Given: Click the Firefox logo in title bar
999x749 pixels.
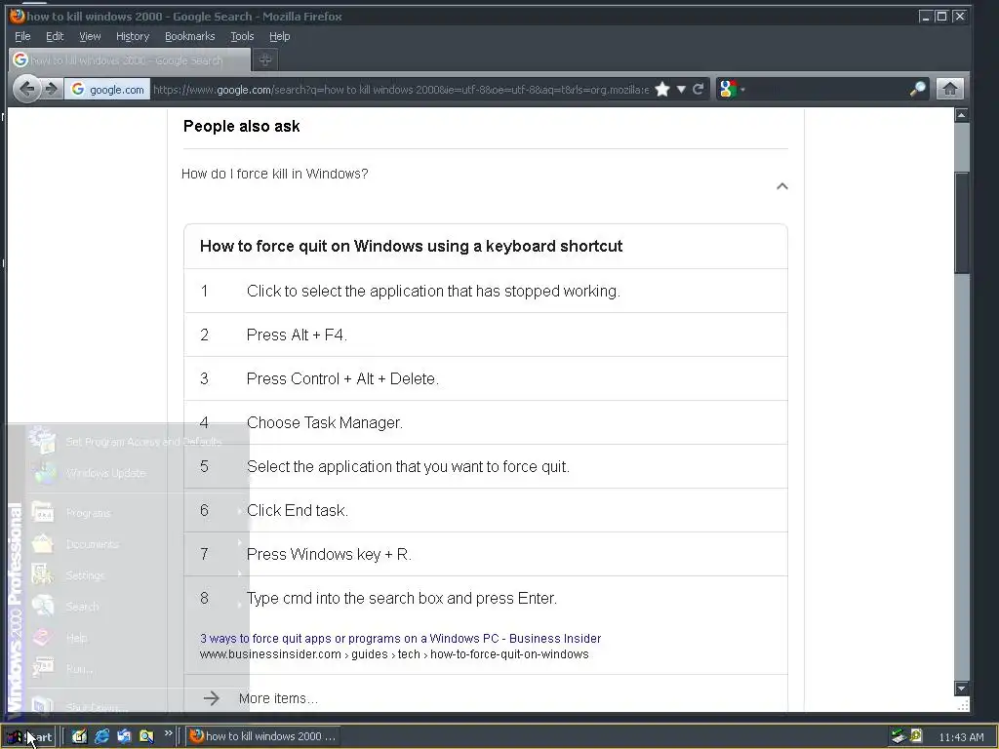Looking at the screenshot, I should 17,16.
